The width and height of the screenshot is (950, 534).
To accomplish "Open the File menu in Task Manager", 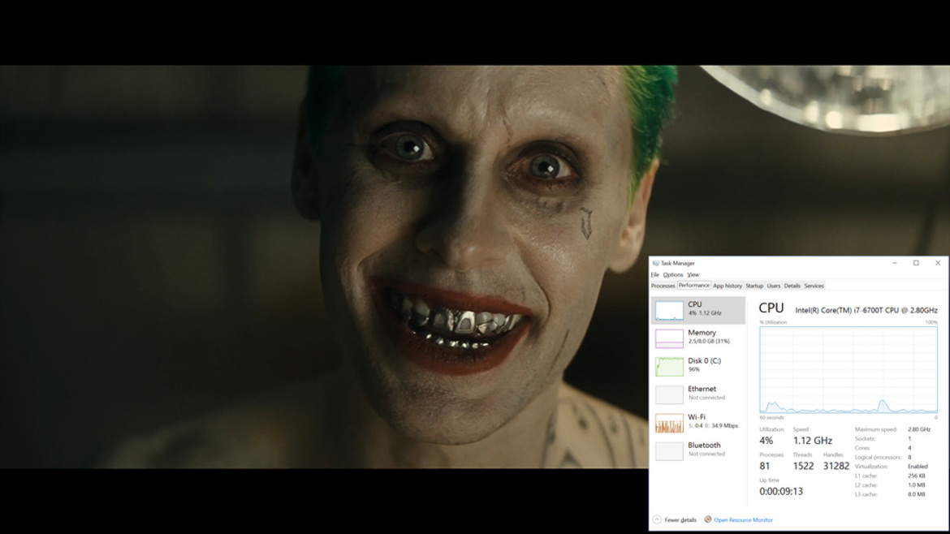I will 655,275.
